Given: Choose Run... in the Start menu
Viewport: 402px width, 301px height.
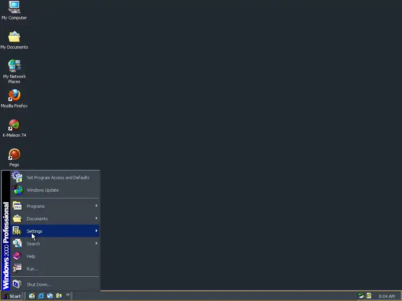Looking at the screenshot, I should [x=55, y=269].
